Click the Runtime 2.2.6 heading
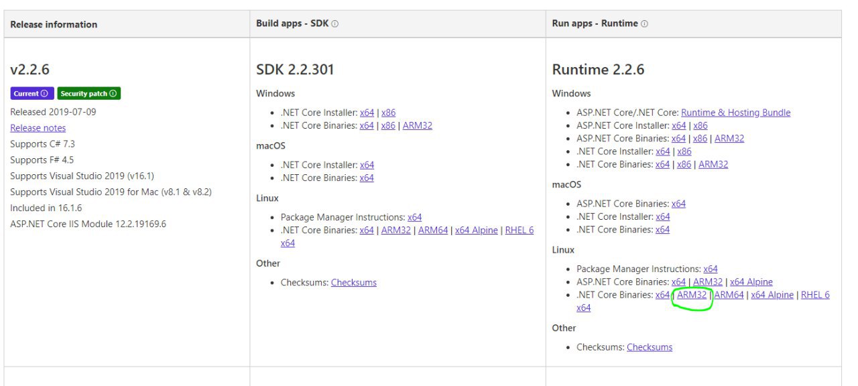 click(x=598, y=70)
